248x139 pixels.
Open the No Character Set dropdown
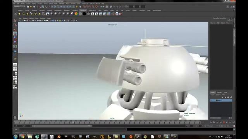point(224,126)
